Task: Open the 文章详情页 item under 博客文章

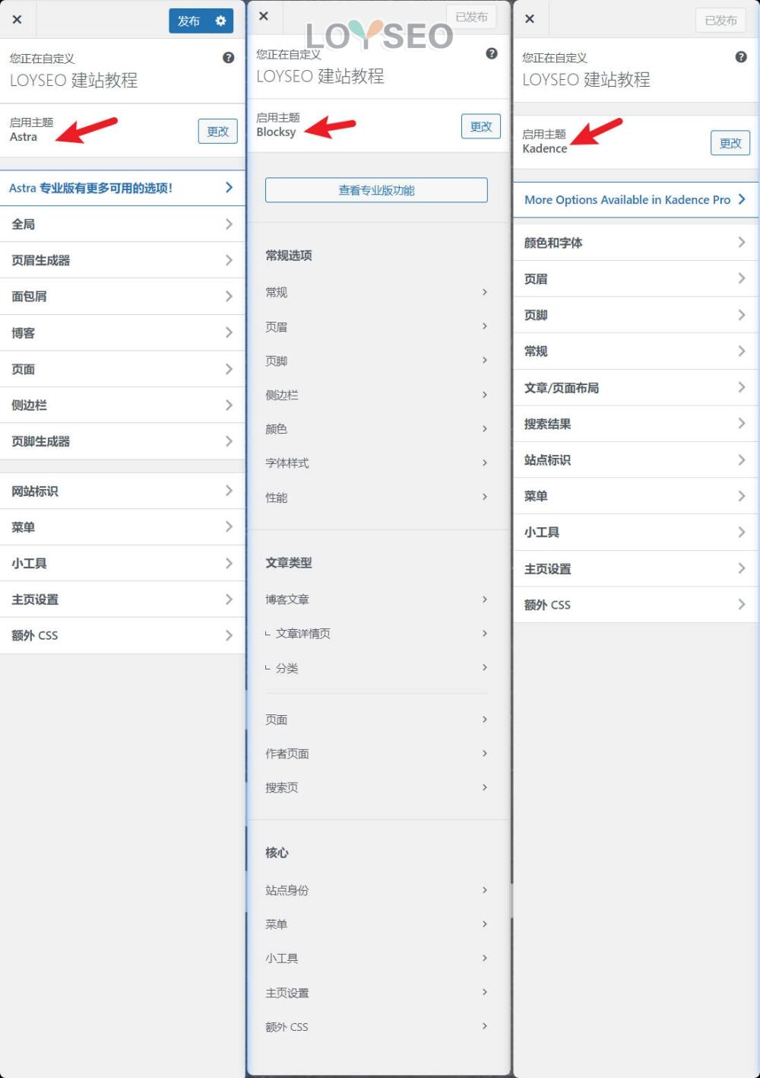Action: 376,633
